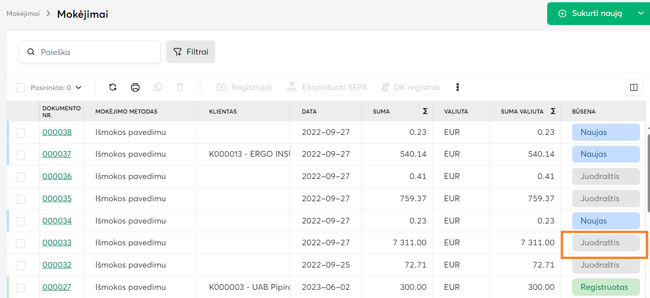Click into the Paieška search field
650x298 pixels.
click(x=96, y=52)
